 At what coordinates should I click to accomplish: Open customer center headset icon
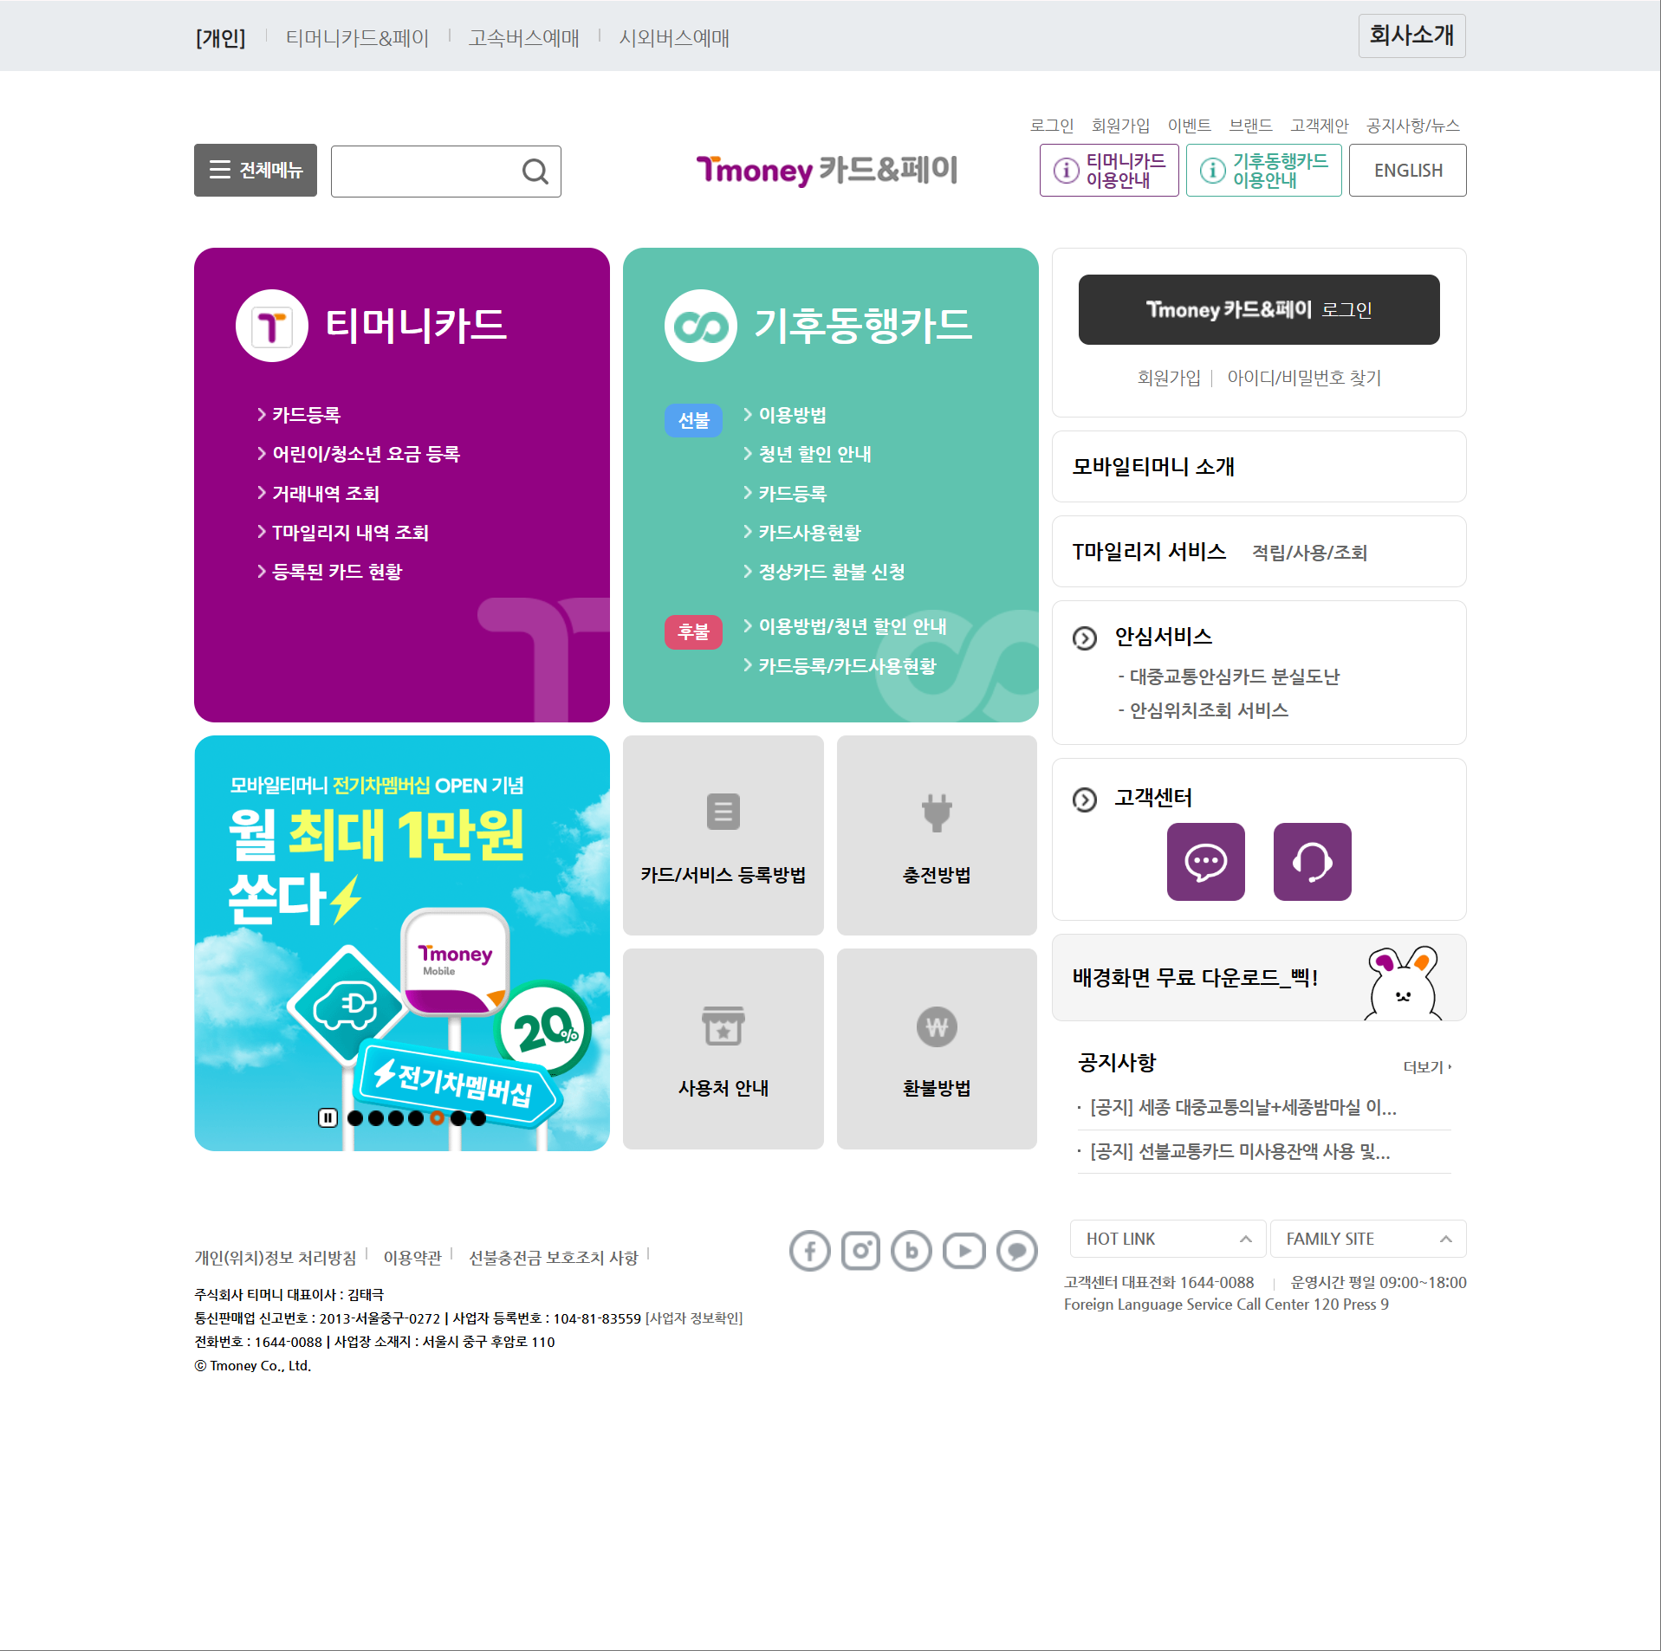point(1313,862)
